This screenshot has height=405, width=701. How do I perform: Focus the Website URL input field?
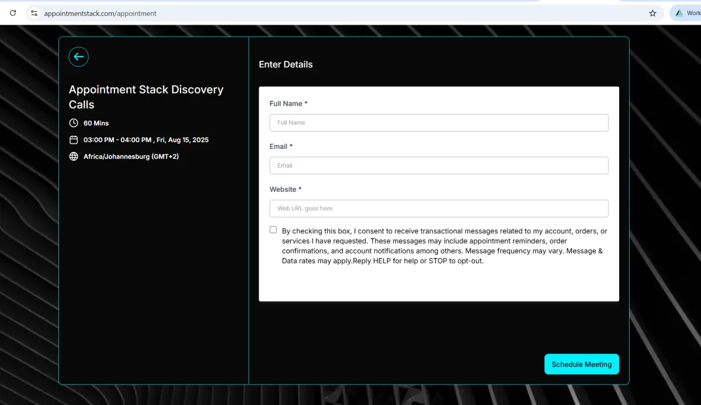pyautogui.click(x=439, y=209)
